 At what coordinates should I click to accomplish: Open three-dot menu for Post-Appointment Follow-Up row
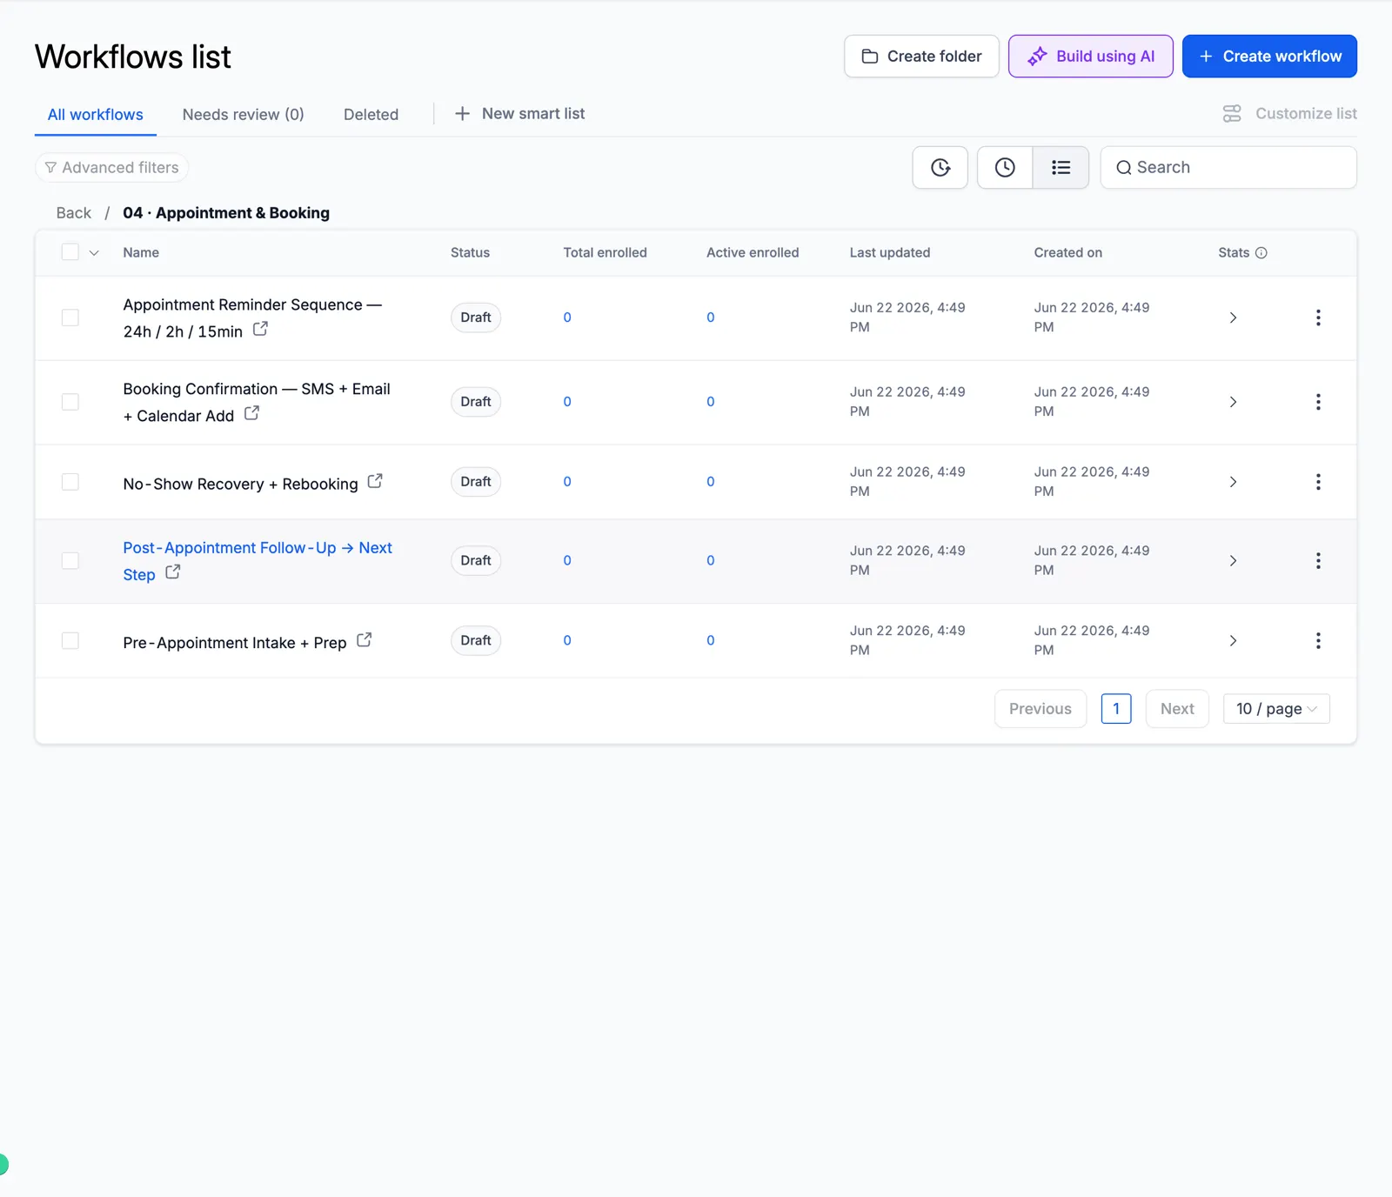1318,561
